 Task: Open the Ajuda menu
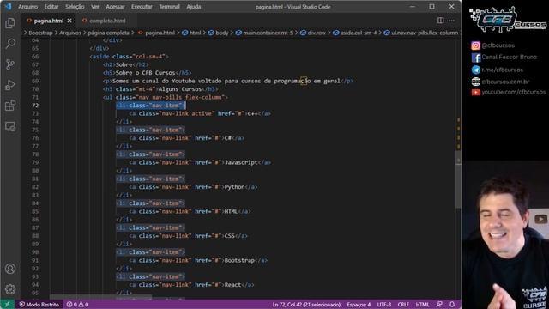coord(193,7)
